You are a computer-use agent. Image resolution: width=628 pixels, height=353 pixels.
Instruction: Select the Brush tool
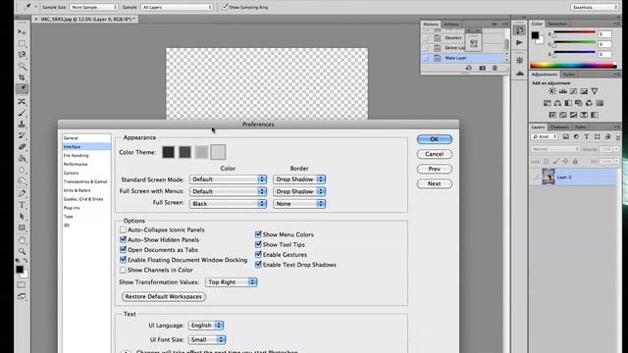point(22,114)
